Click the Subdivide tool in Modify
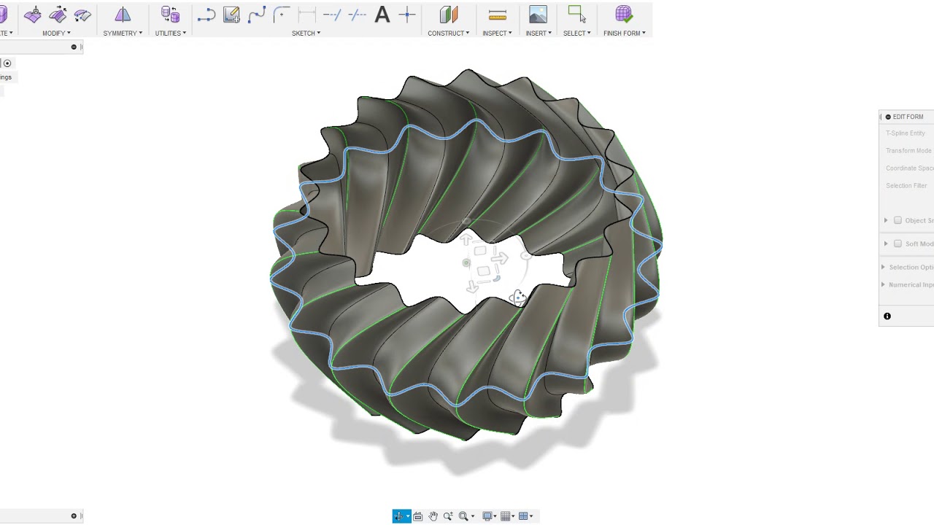Viewport: 934px width, 525px height. pyautogui.click(x=82, y=15)
